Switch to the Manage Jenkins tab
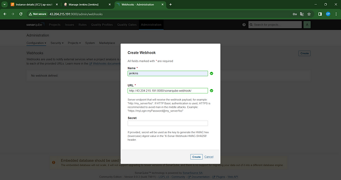Image resolution: width=341 pixels, height=180 pixels. pos(86,5)
